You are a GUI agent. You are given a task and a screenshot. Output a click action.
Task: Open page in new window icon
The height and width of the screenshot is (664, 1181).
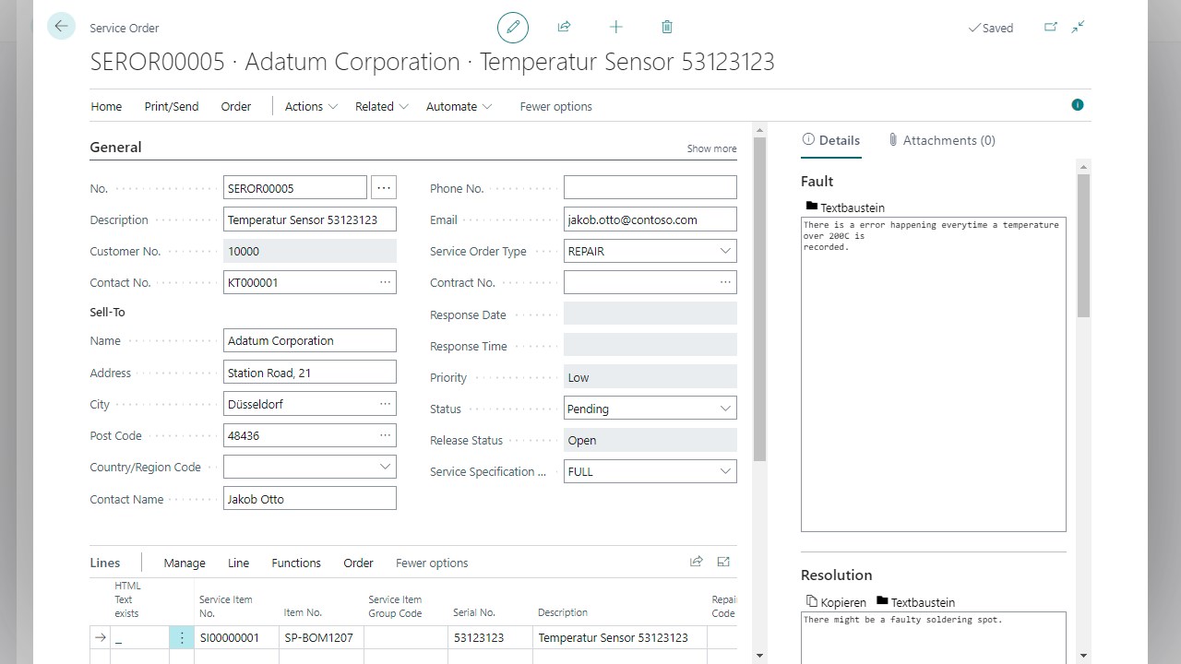(x=1050, y=27)
